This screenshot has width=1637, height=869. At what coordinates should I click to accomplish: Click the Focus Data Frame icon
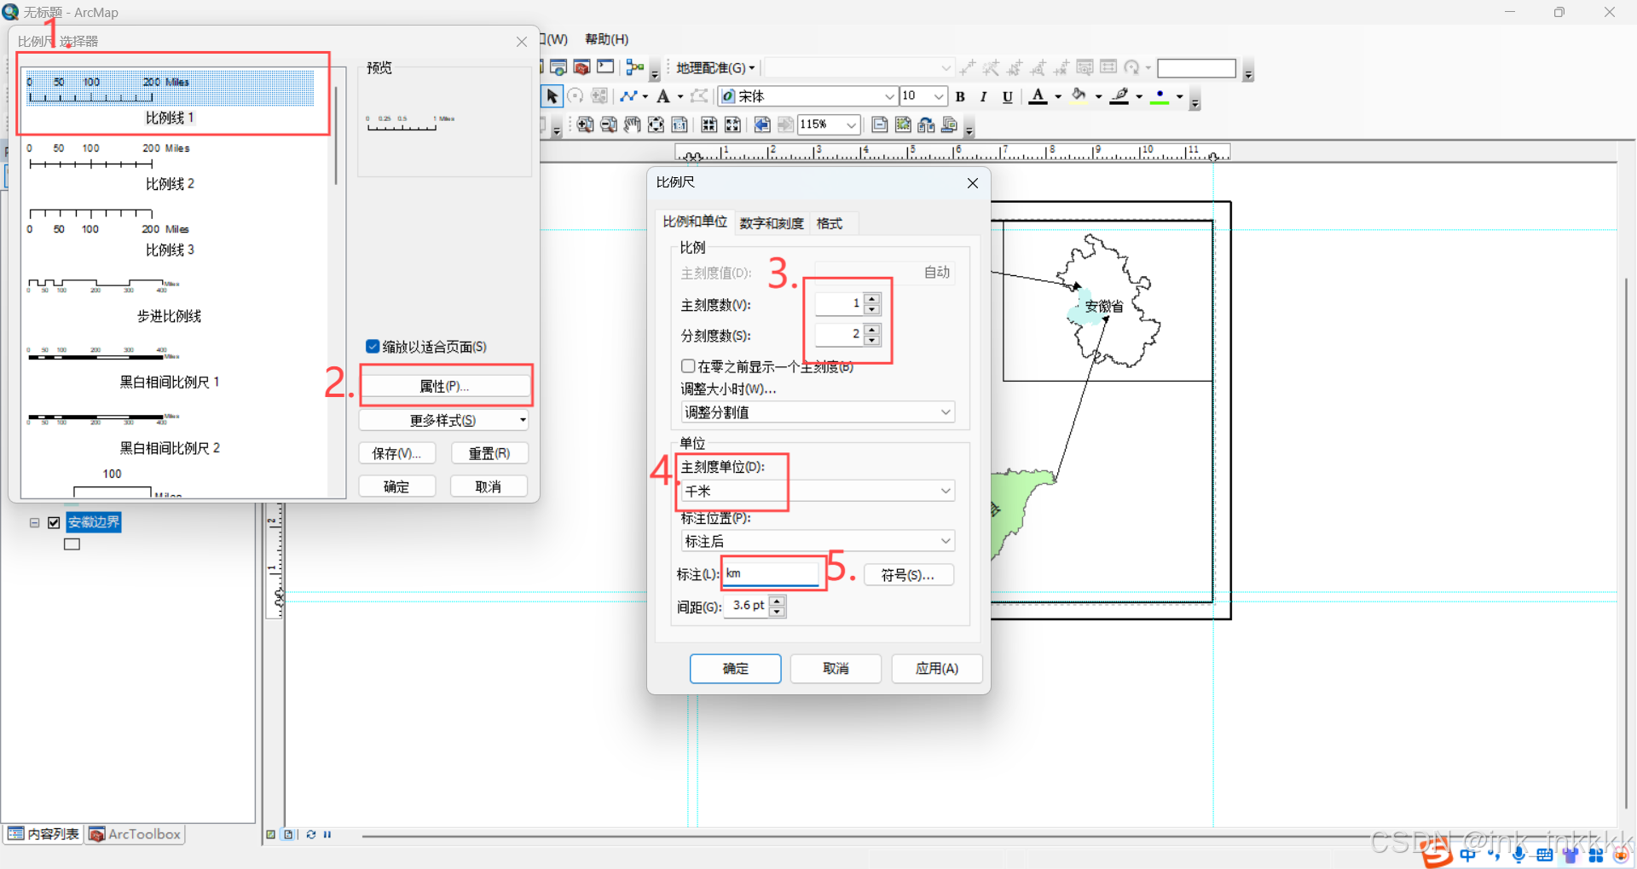pyautogui.click(x=903, y=125)
